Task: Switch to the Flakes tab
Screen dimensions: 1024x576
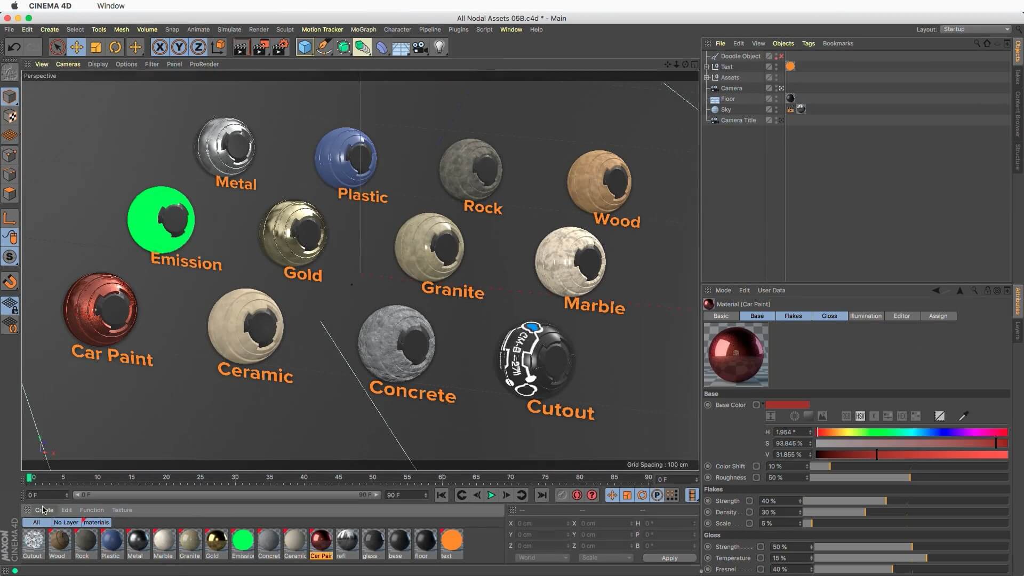Action: pos(793,316)
